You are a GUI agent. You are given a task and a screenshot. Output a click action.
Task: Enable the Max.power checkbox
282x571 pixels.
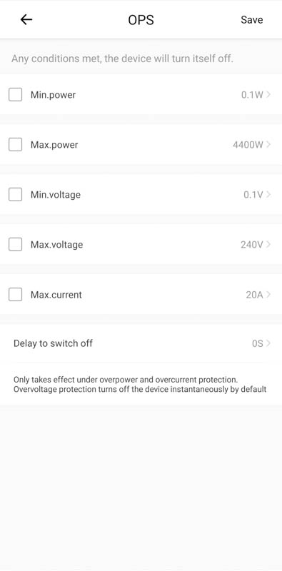pos(15,145)
